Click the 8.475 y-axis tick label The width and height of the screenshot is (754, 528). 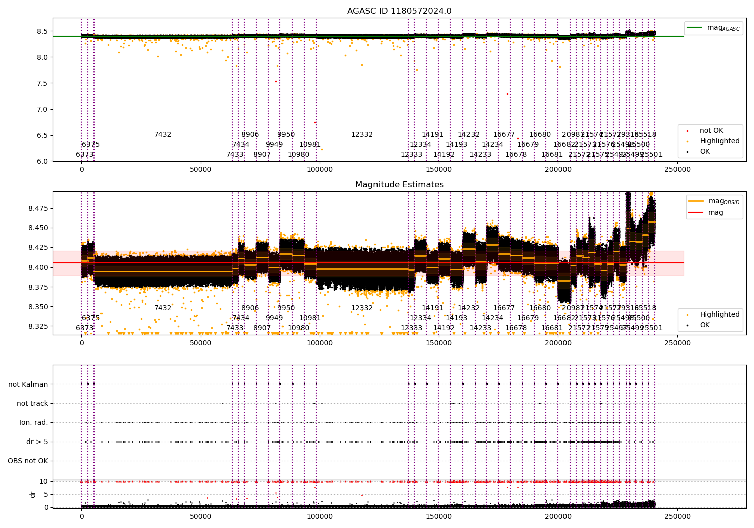click(x=38, y=209)
